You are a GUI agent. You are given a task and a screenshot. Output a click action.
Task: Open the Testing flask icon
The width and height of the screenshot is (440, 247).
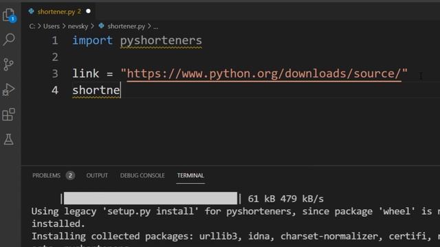point(9,139)
